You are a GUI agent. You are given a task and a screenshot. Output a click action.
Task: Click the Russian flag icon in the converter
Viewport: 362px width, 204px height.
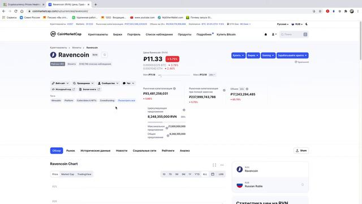(240, 185)
